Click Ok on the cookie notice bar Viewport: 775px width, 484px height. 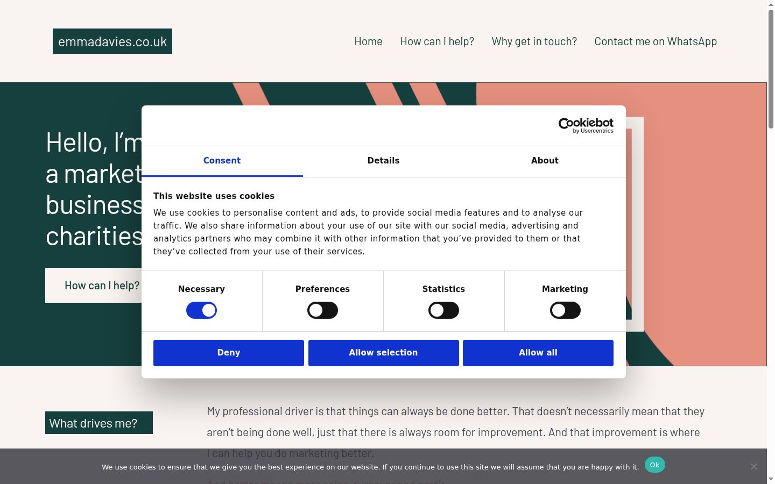[654, 465]
